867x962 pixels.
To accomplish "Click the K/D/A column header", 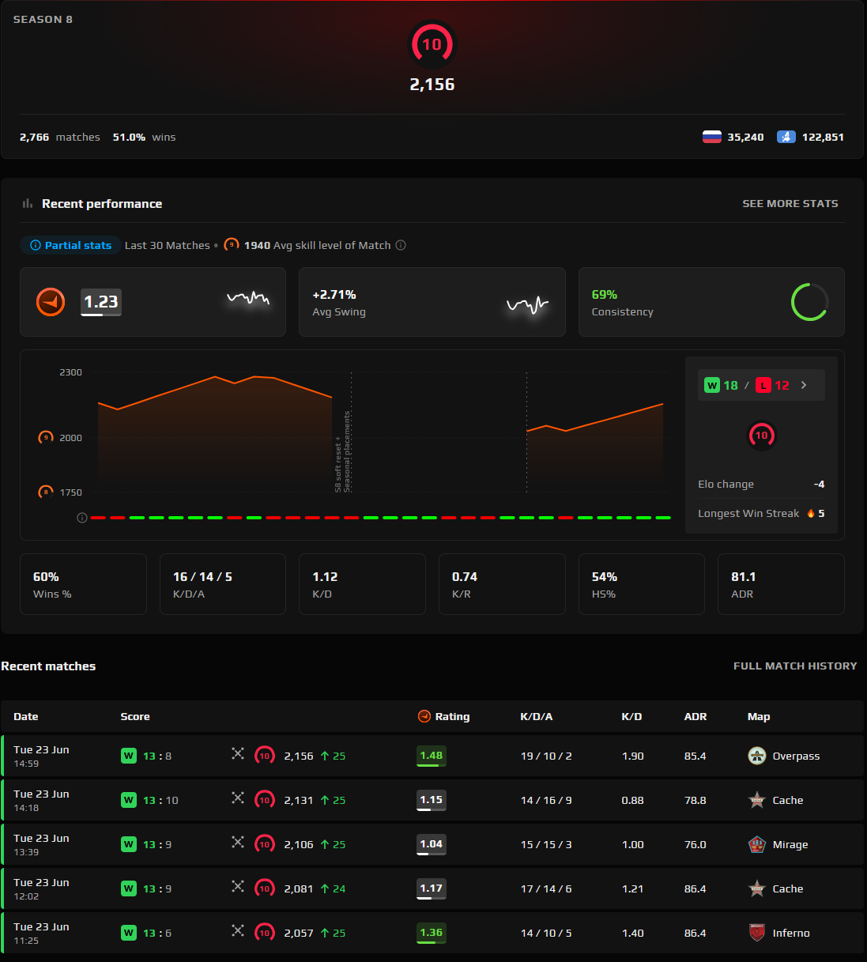I will pos(537,717).
